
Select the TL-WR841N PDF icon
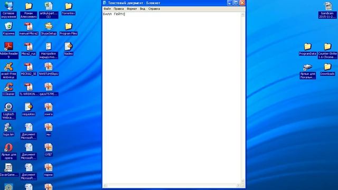pos(29,89)
